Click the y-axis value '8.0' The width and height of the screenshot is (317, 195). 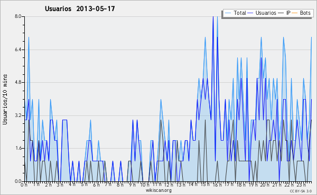18,16
